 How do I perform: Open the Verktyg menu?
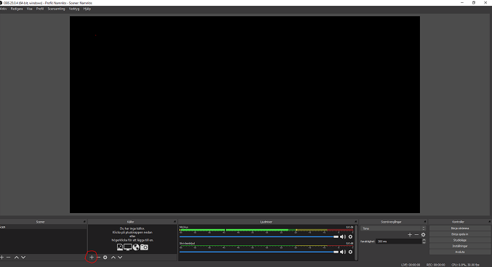74,9
